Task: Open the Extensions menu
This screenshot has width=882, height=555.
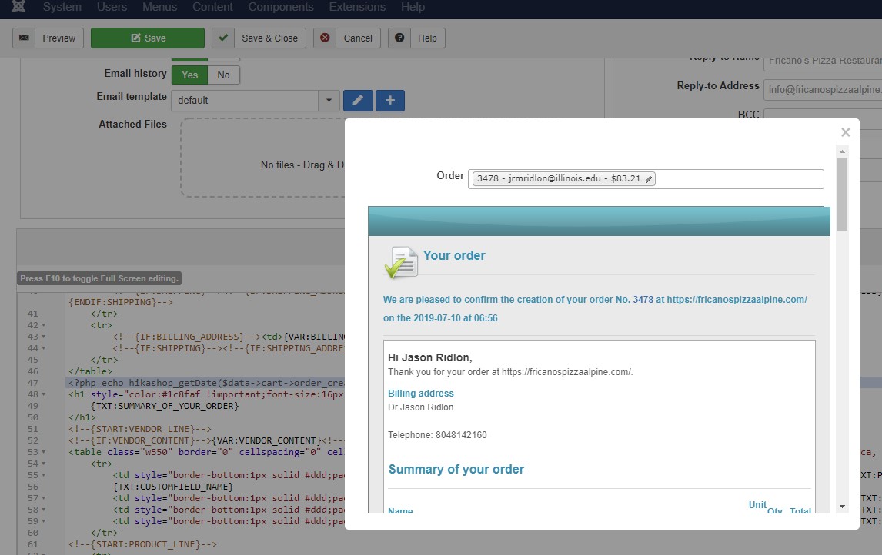Action: pos(357,7)
